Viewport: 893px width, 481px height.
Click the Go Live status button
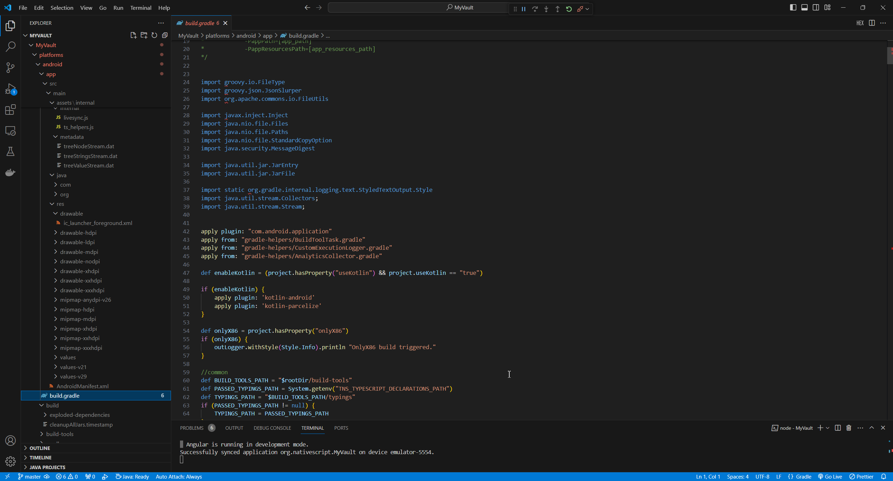(830, 477)
